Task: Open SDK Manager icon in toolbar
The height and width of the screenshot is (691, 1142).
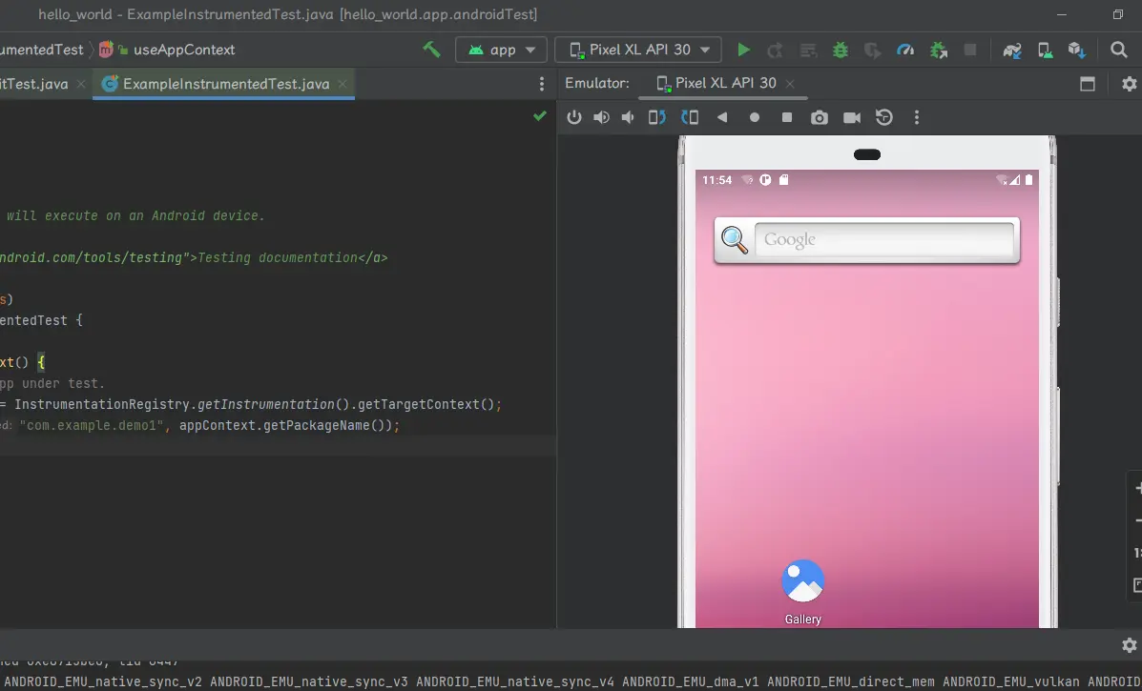Action: pyautogui.click(x=1076, y=50)
